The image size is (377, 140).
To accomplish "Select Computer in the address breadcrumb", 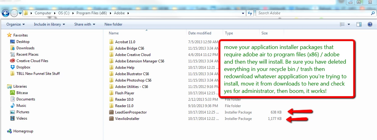I will [x=43, y=13].
